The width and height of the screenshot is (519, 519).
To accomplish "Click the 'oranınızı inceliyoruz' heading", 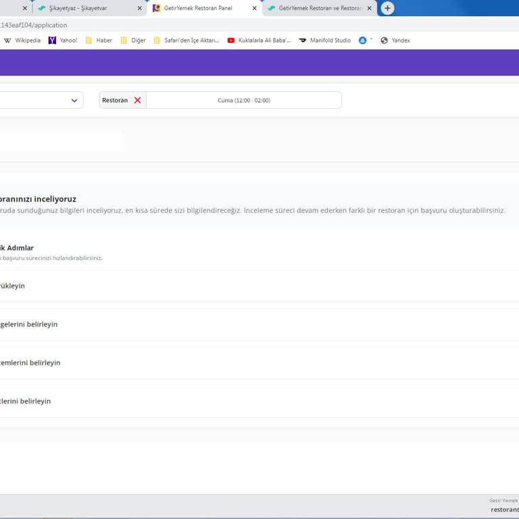I will (38, 199).
